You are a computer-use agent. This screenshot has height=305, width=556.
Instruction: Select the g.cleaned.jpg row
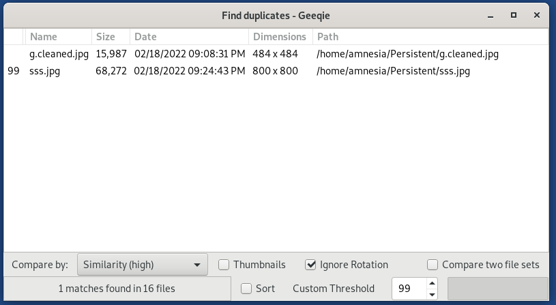tap(276, 54)
